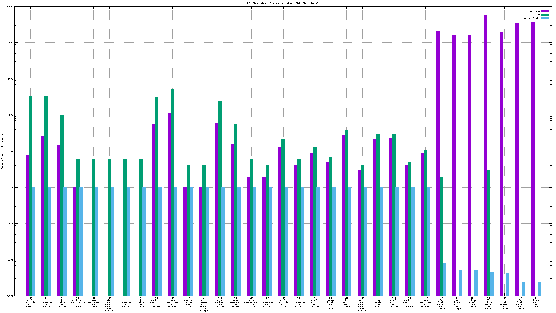Click the Message Count y-axis label
Screen dimensions: 556x313
pyautogui.click(x=2, y=151)
